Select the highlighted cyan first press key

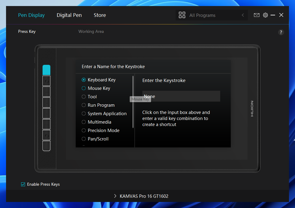coord(46,70)
